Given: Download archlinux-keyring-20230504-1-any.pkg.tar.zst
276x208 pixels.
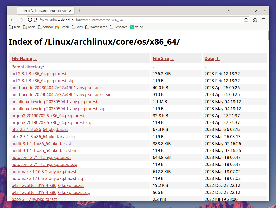Looking at the screenshot, I should (x=55, y=102).
